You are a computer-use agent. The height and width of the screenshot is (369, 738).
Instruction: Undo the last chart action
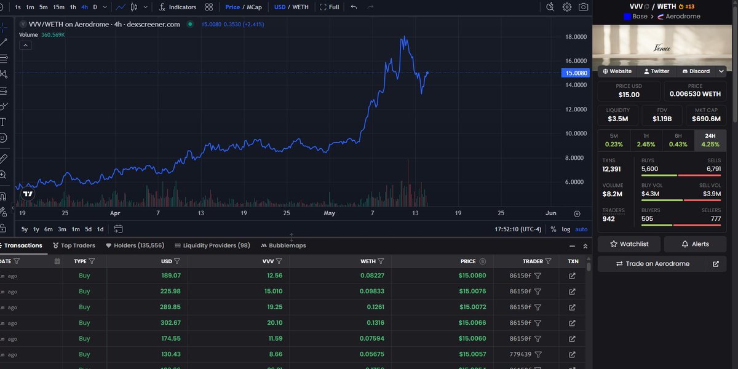[354, 7]
